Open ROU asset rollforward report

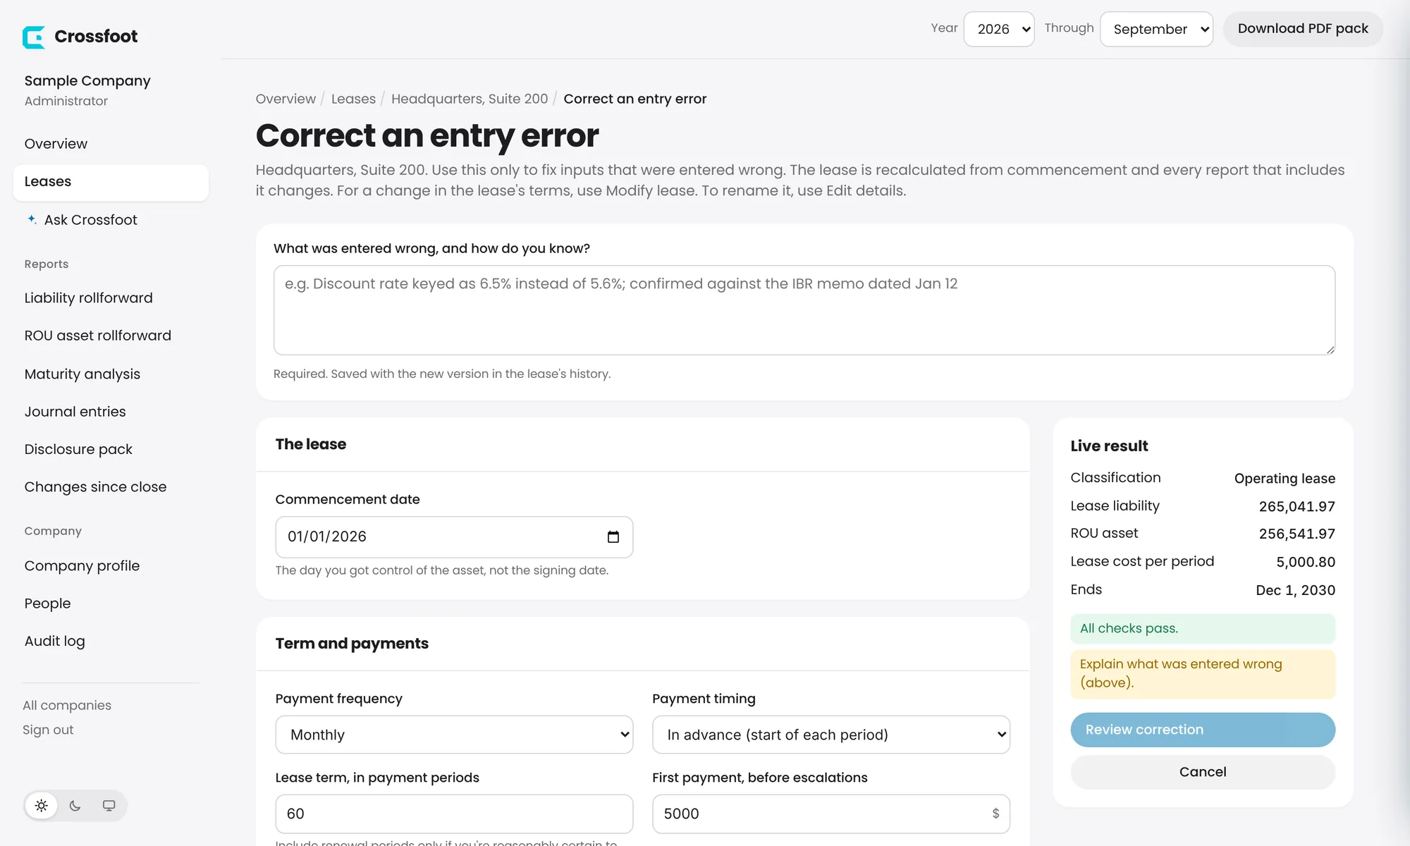point(111,336)
